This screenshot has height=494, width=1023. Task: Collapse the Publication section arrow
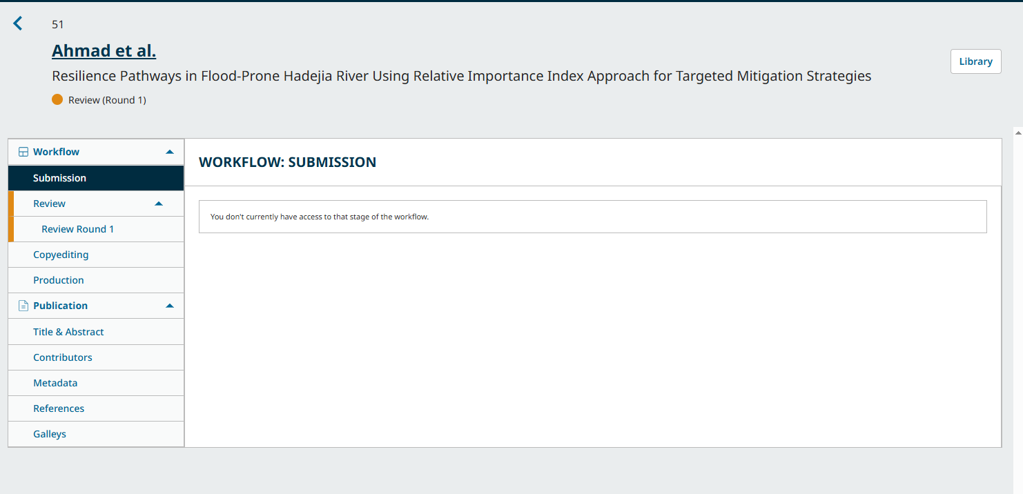pyautogui.click(x=170, y=306)
